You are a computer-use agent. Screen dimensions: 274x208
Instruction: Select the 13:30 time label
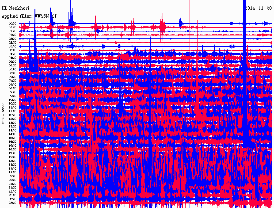pos(12,126)
